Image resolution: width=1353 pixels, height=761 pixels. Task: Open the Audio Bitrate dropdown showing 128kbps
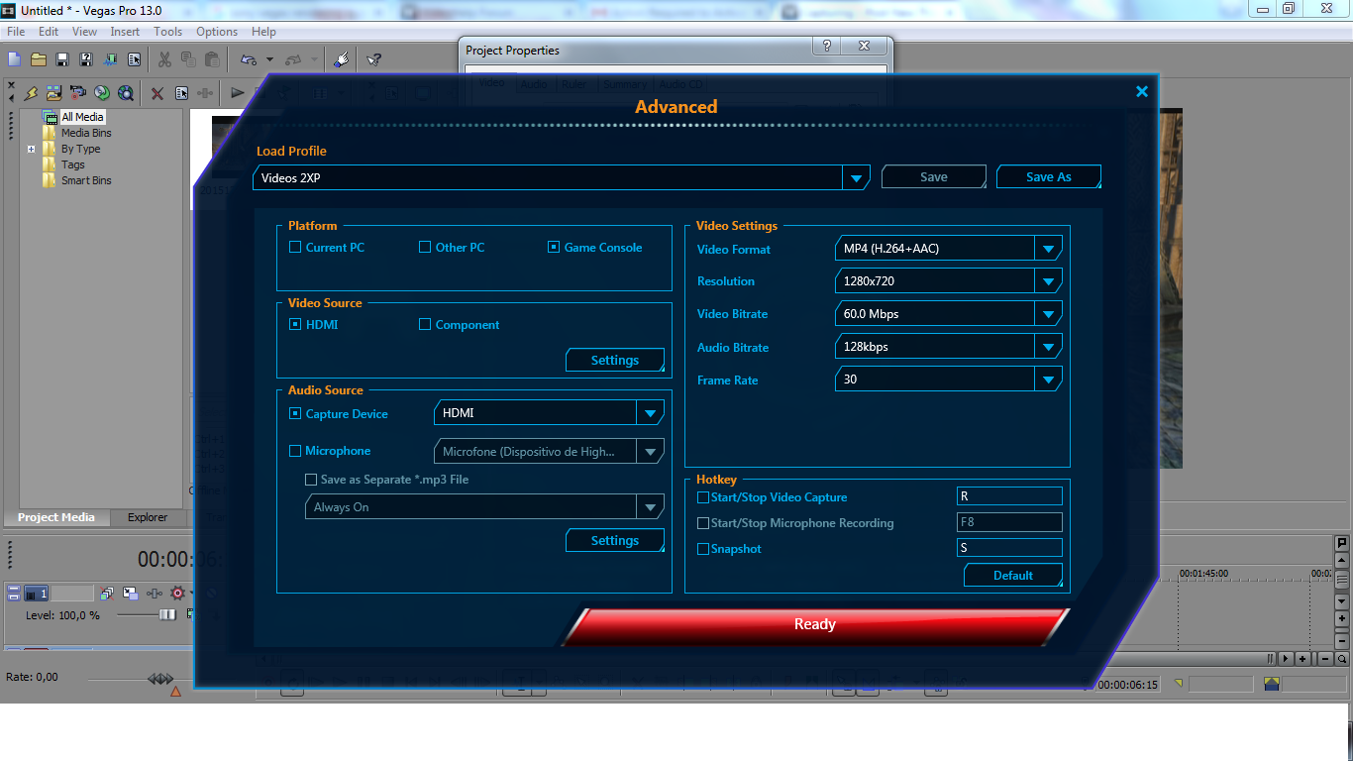point(949,347)
